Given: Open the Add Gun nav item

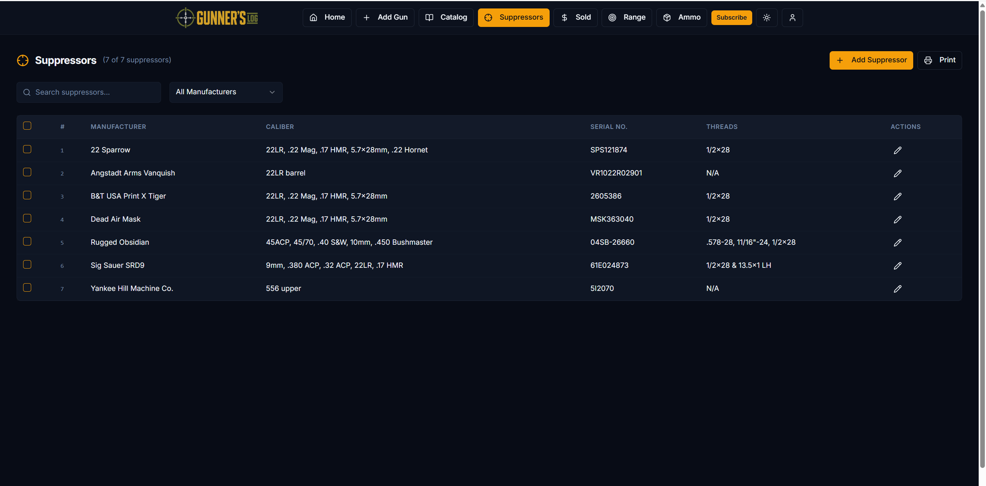Looking at the screenshot, I should click(x=385, y=18).
